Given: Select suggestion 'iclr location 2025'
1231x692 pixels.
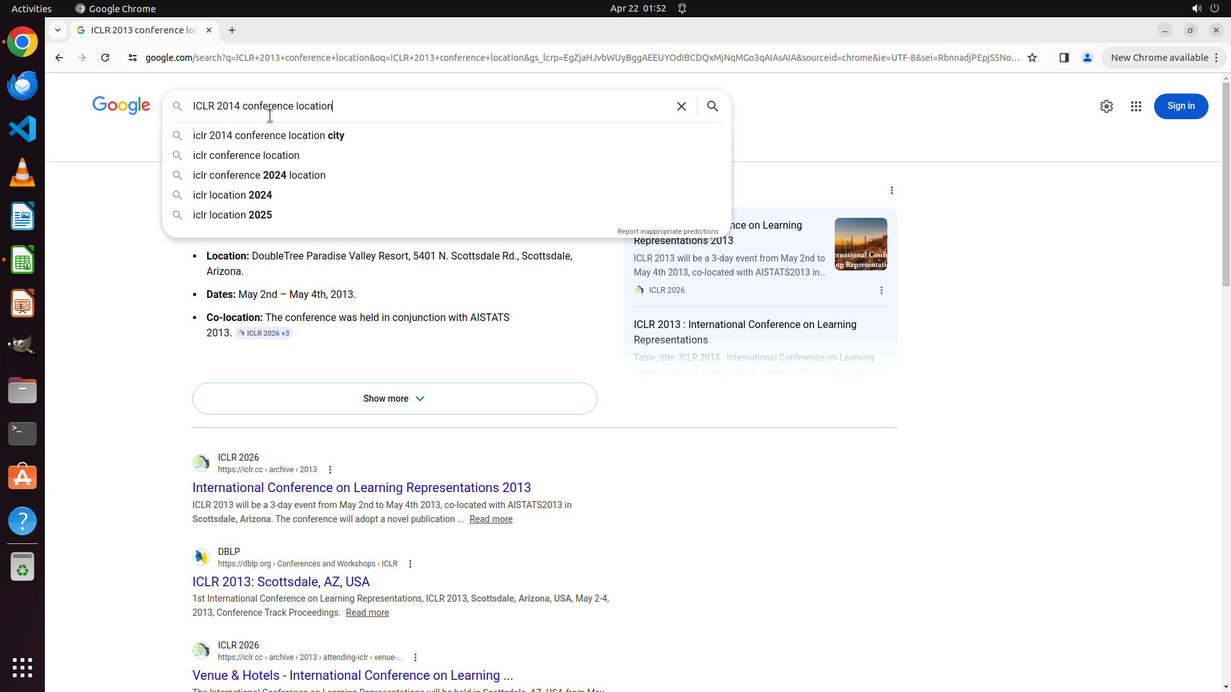Looking at the screenshot, I should tap(232, 215).
